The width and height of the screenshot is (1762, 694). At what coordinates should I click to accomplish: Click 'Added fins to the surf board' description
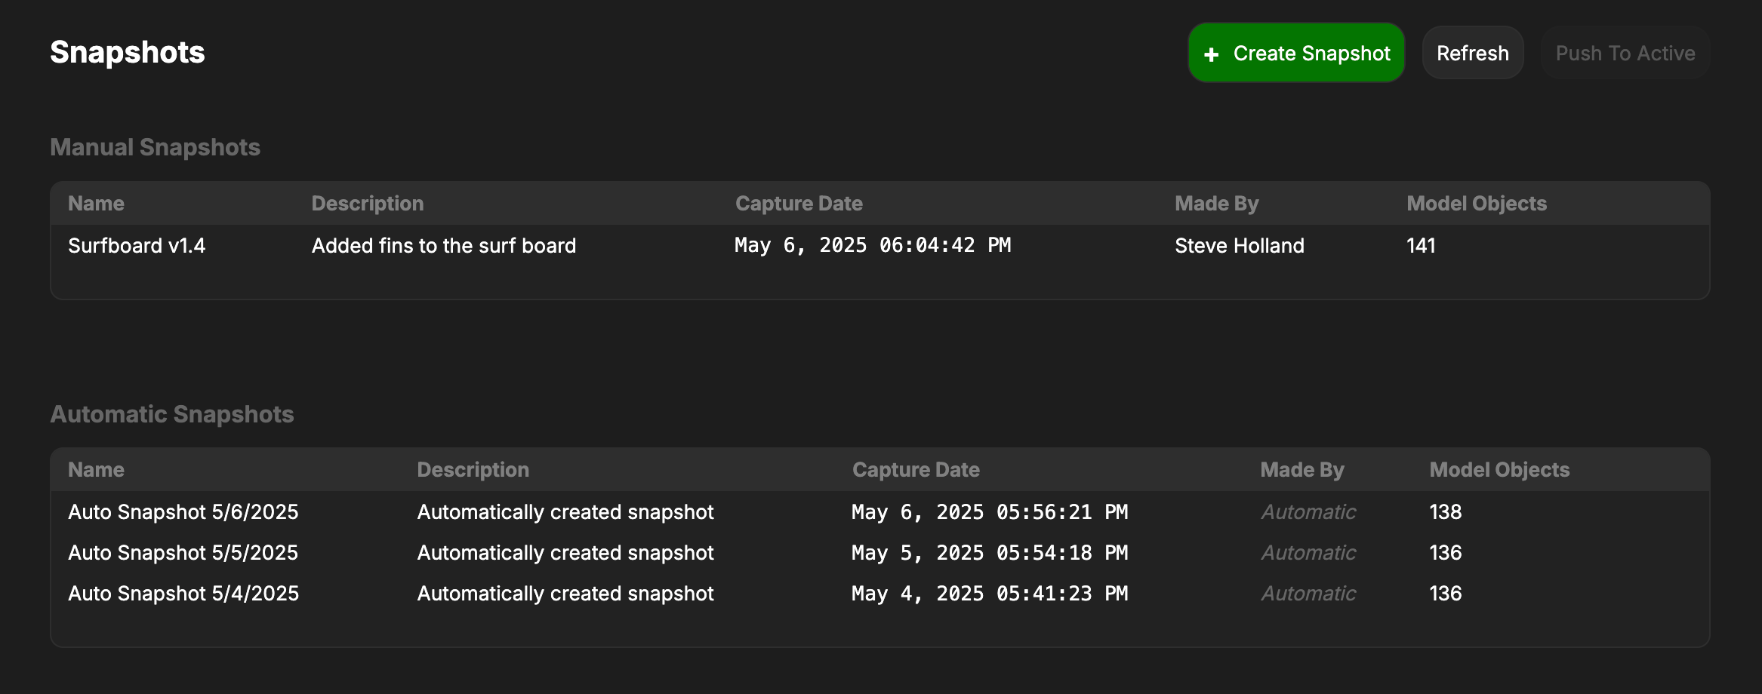click(444, 245)
